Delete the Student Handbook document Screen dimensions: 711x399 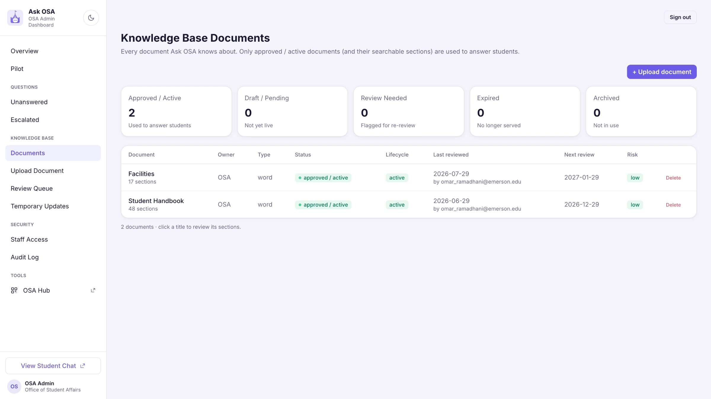click(673, 205)
